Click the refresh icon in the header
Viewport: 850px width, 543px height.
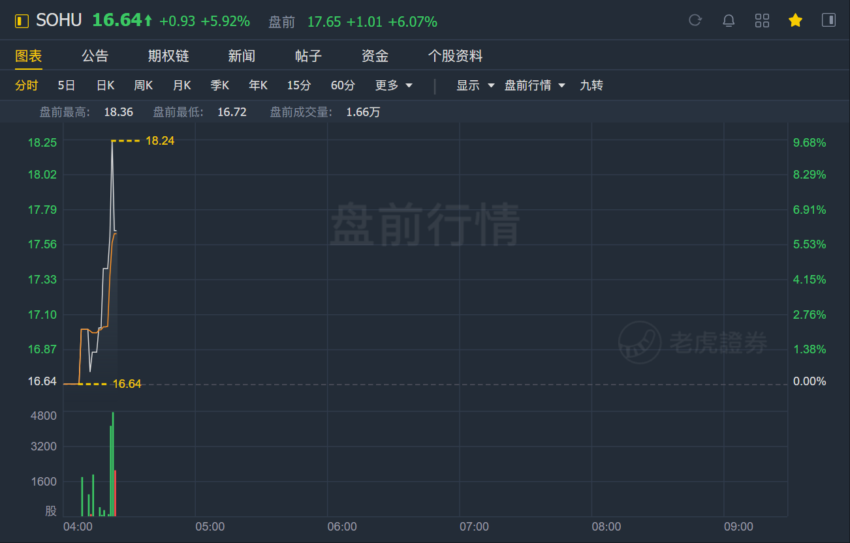[x=695, y=20]
